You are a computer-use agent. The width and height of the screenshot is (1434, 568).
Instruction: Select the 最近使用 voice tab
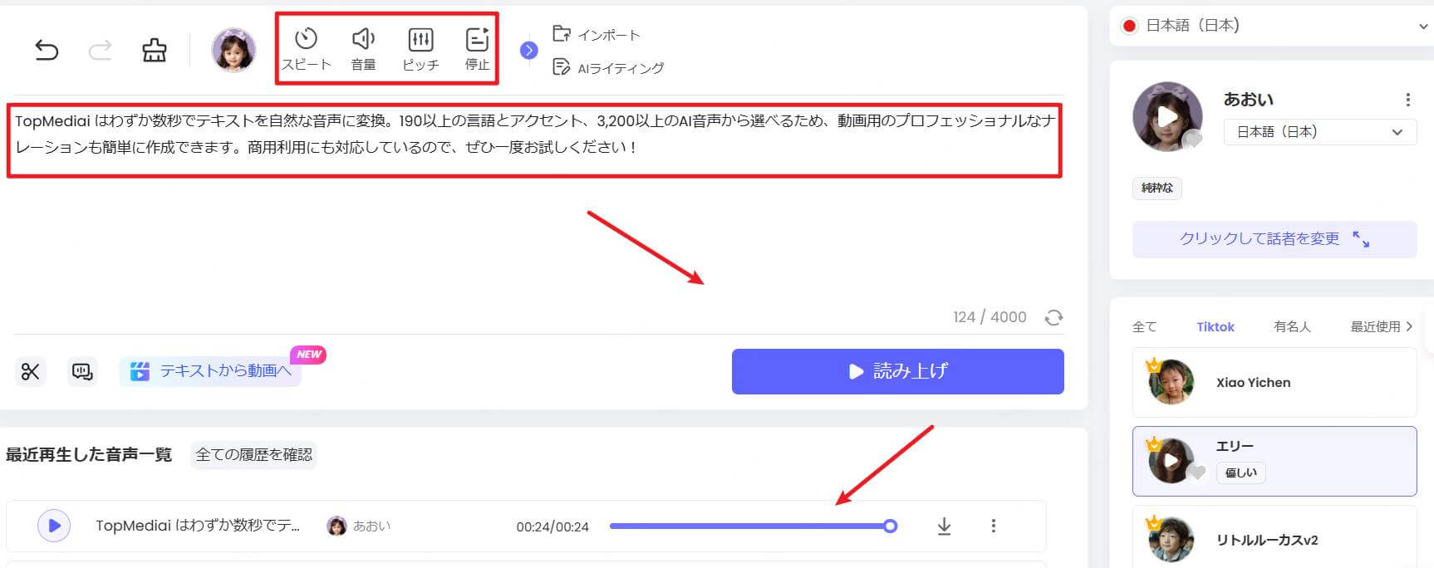pyautogui.click(x=1375, y=326)
